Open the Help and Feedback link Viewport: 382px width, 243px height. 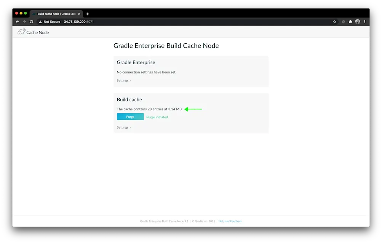pos(230,221)
